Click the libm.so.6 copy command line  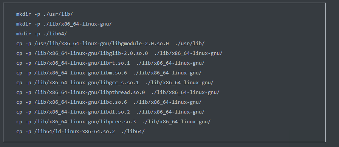109,73
